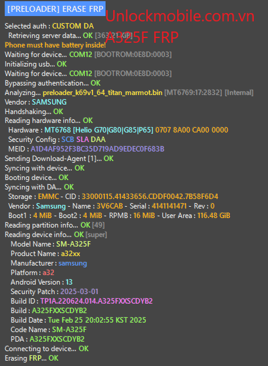The image size is (268, 366).
Task: Click the 116.48 GiB user area value
Action: [214, 216]
